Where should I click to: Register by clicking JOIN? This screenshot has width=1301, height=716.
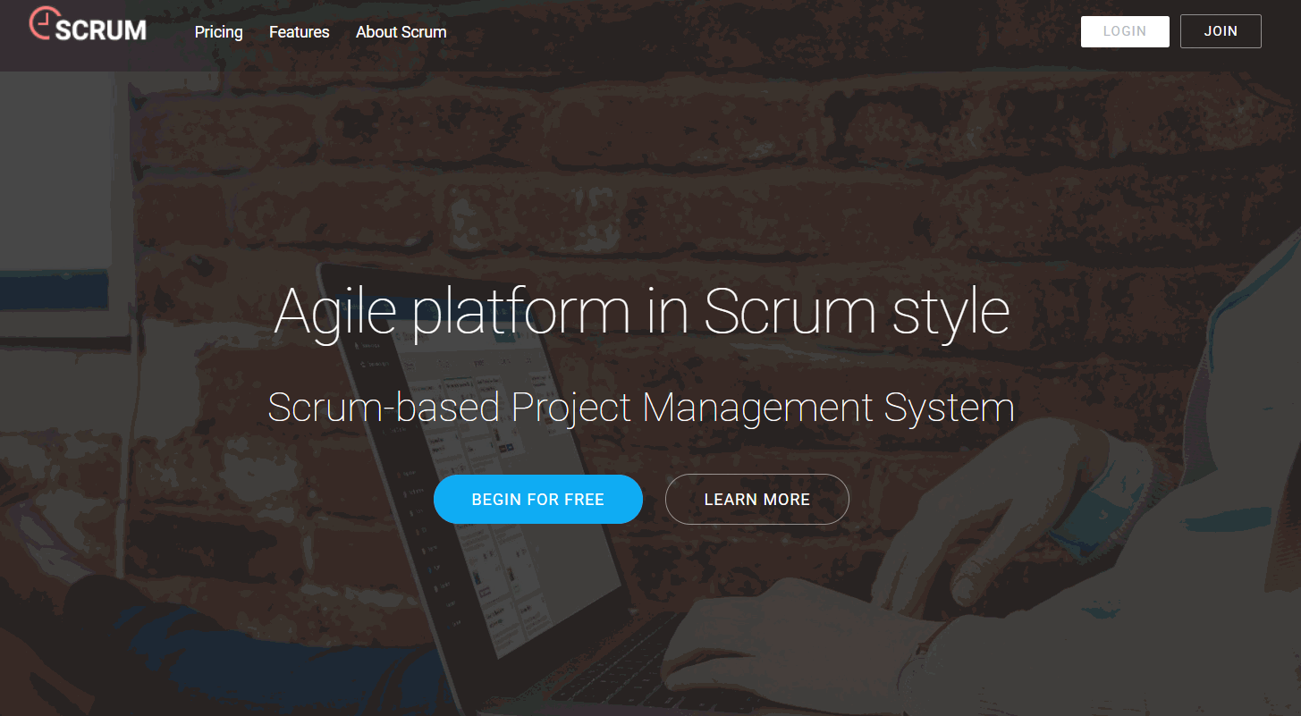pyautogui.click(x=1221, y=31)
